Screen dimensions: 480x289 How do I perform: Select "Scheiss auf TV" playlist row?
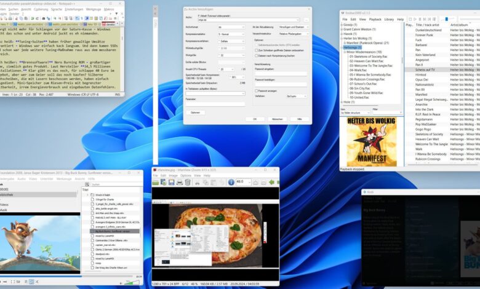point(442,69)
